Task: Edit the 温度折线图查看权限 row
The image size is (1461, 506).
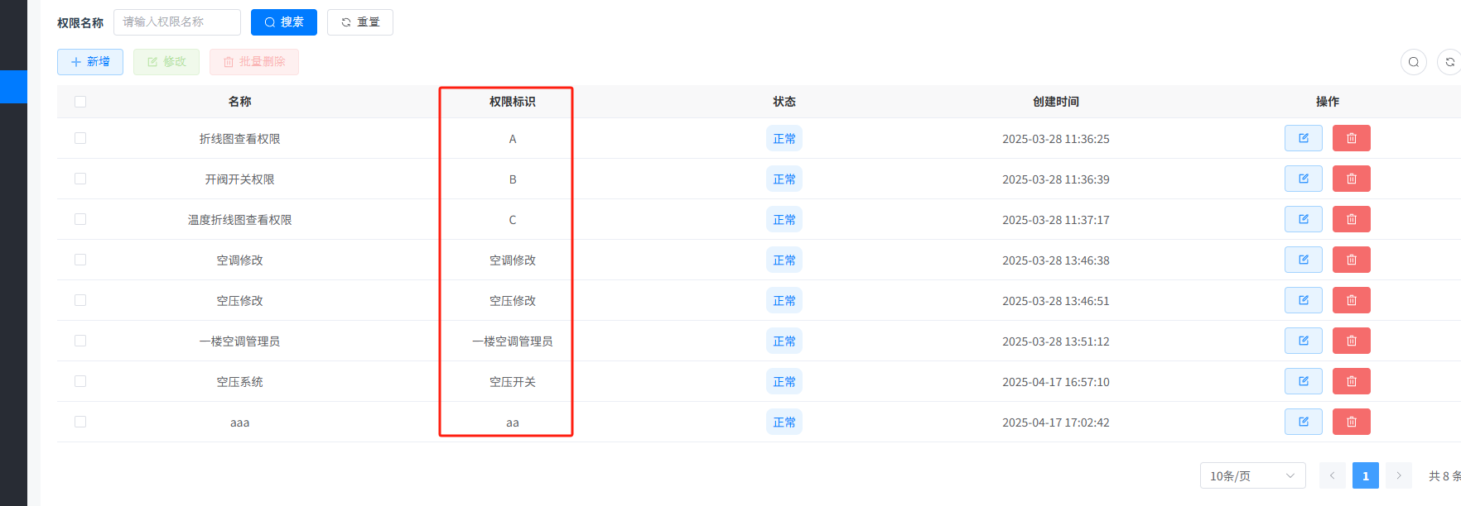Action: pos(1303,219)
